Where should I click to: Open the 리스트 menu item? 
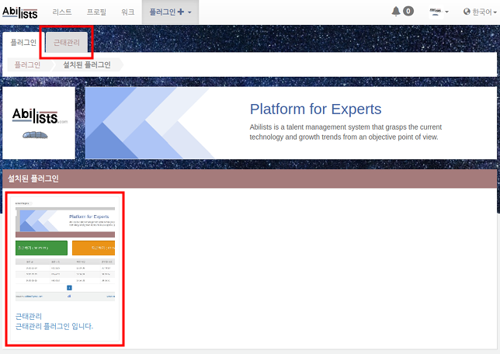coord(62,12)
